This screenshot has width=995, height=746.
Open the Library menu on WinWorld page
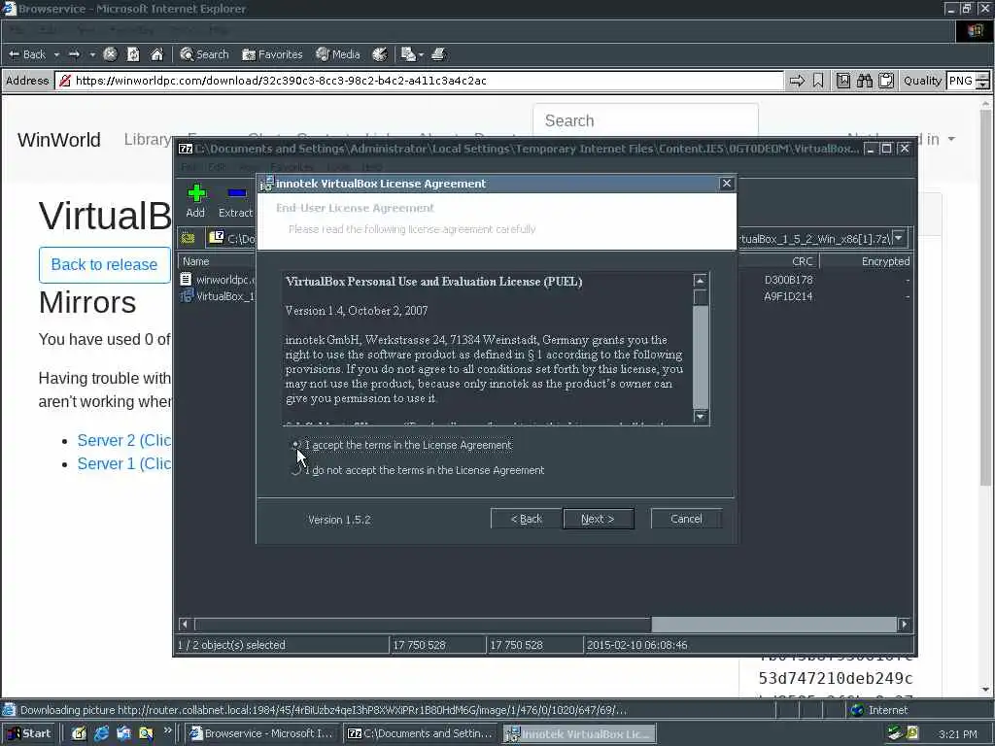147,140
